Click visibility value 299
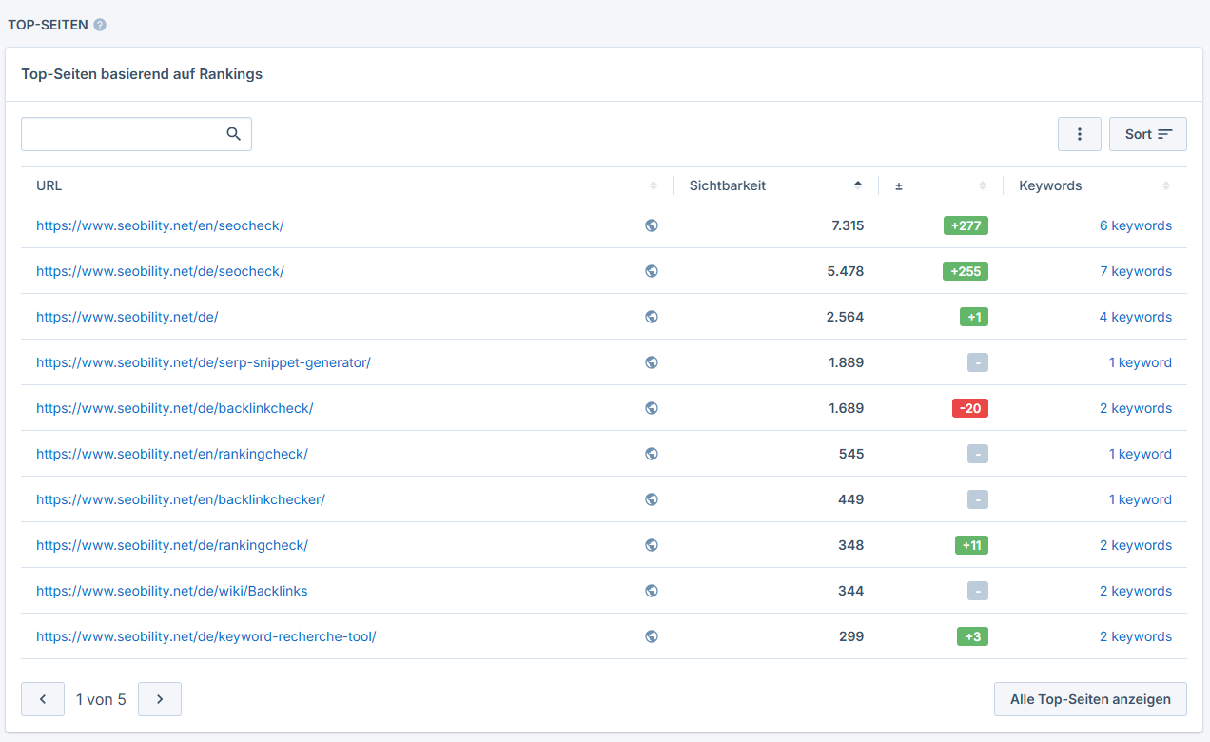The width and height of the screenshot is (1210, 742). [851, 636]
